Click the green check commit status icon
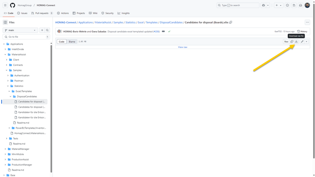 pyautogui.click(x=169, y=31)
